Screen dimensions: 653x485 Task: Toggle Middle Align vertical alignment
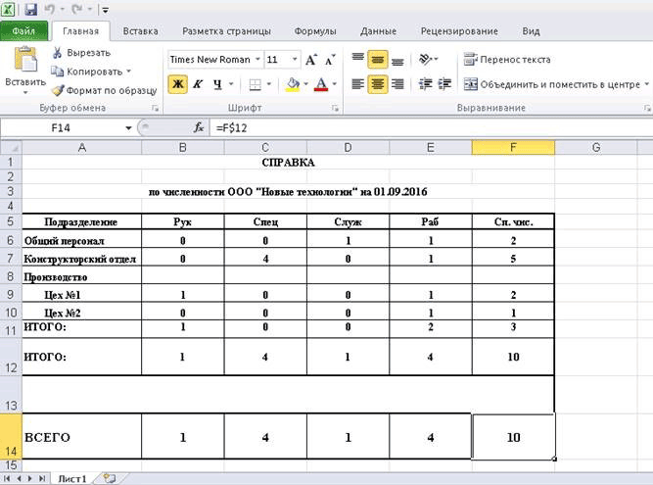(x=378, y=59)
